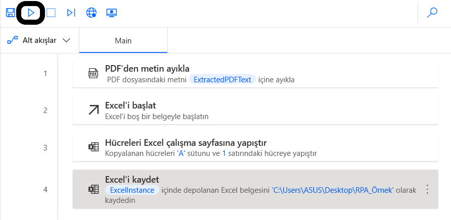Open the desktop recorder monitor icon
This screenshot has height=220, width=451.
pyautogui.click(x=112, y=13)
